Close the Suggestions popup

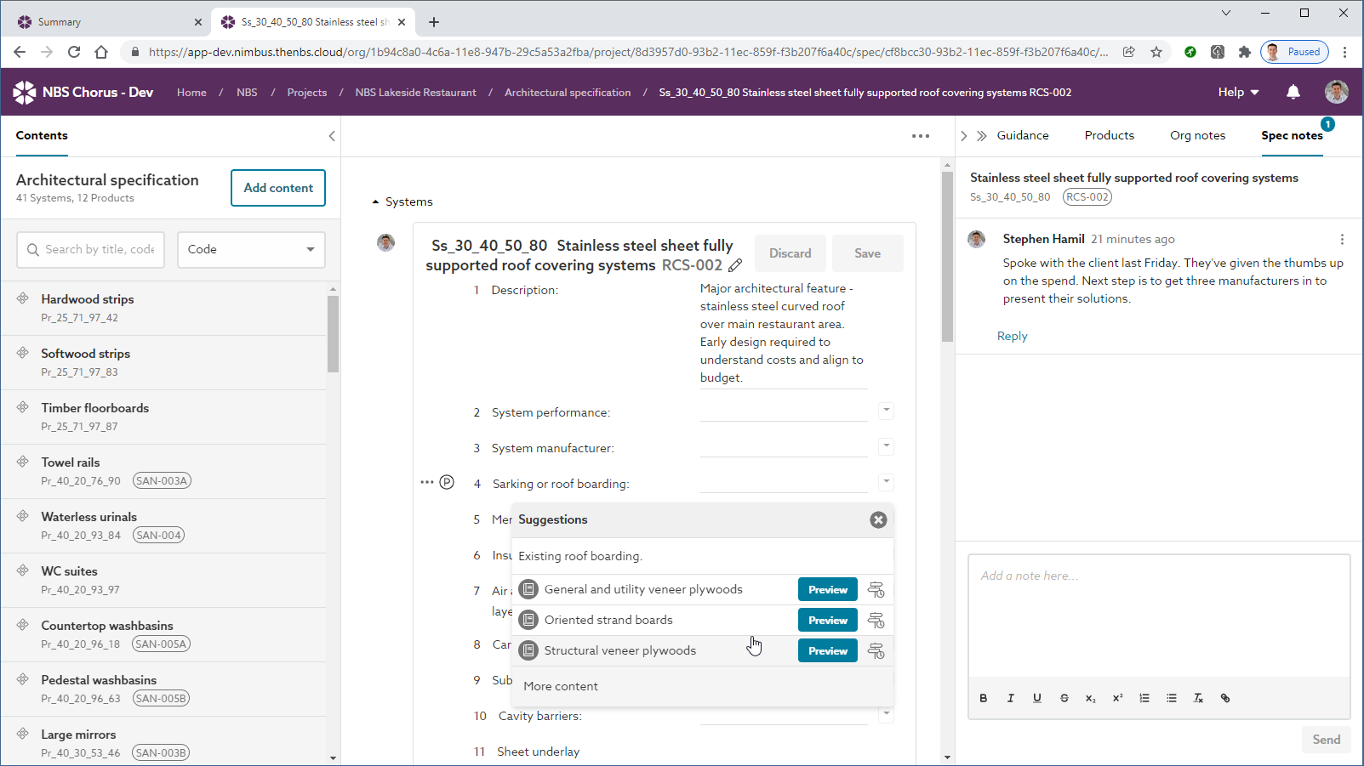879,520
